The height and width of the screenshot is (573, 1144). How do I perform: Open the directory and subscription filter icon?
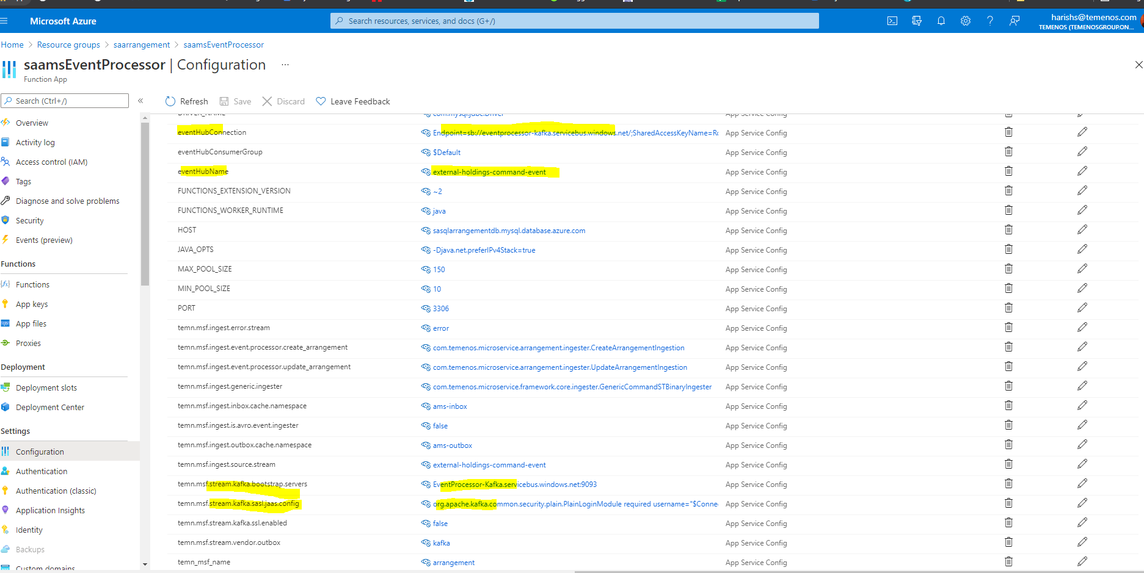coord(916,21)
